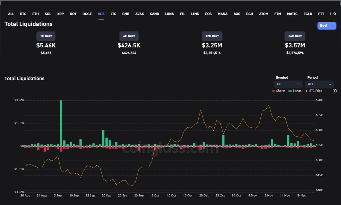
Task: Click the tallest green liquidation bar
Action: tap(61, 123)
